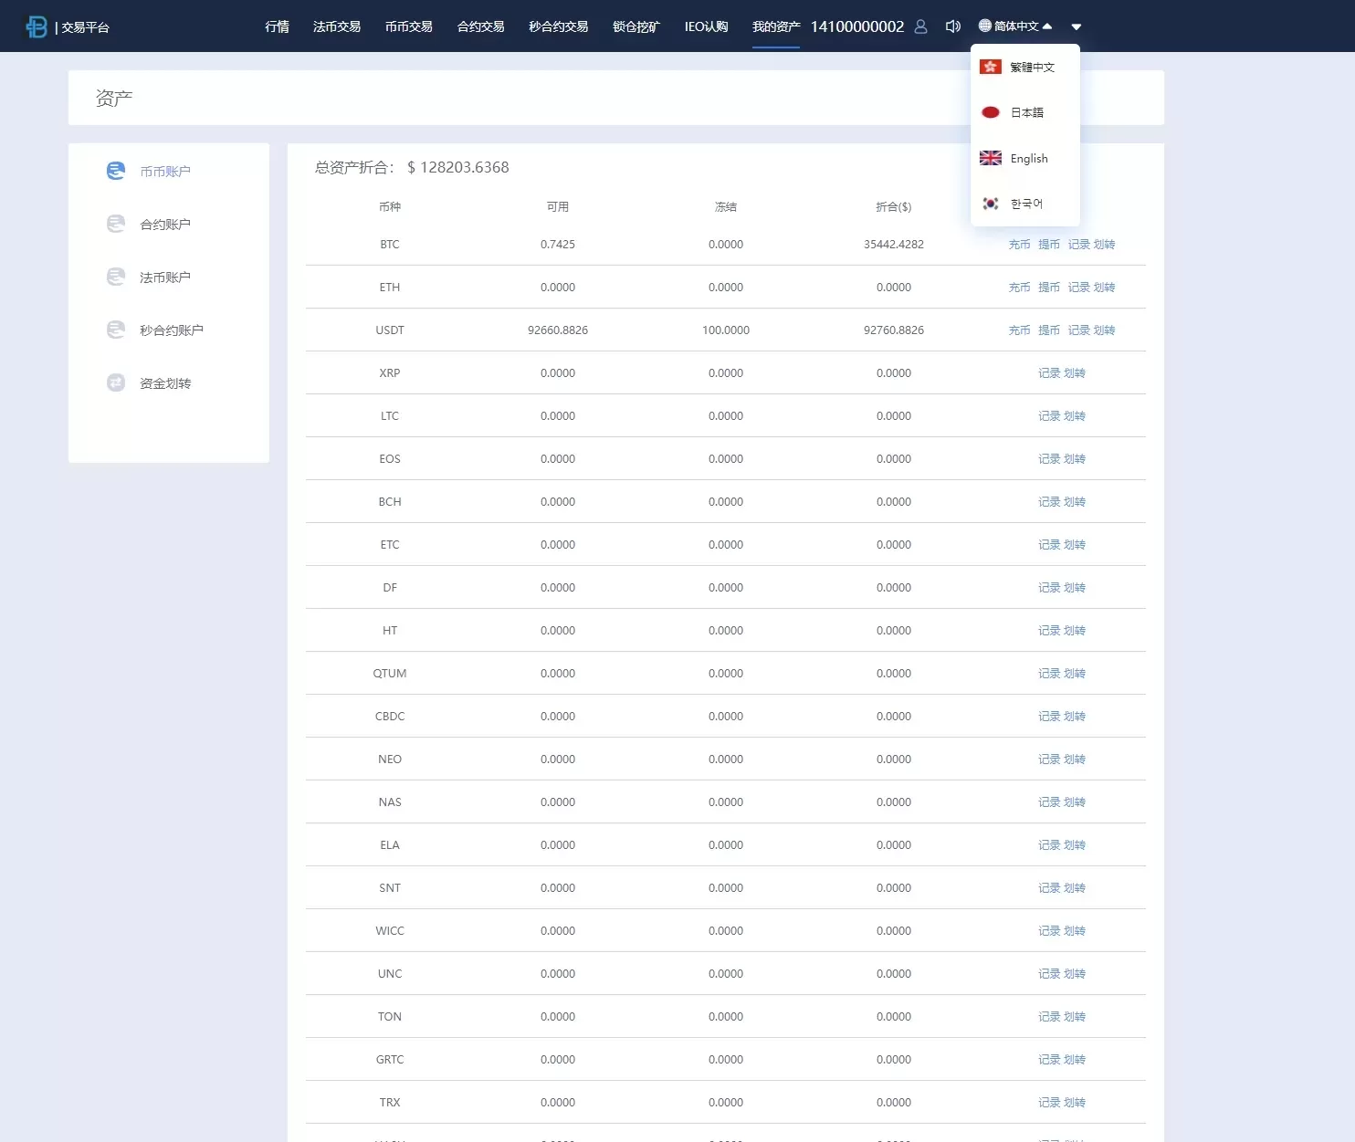Click the speaker announcement icon

click(952, 26)
